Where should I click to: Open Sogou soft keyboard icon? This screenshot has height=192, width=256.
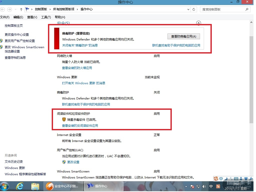coord(236,179)
